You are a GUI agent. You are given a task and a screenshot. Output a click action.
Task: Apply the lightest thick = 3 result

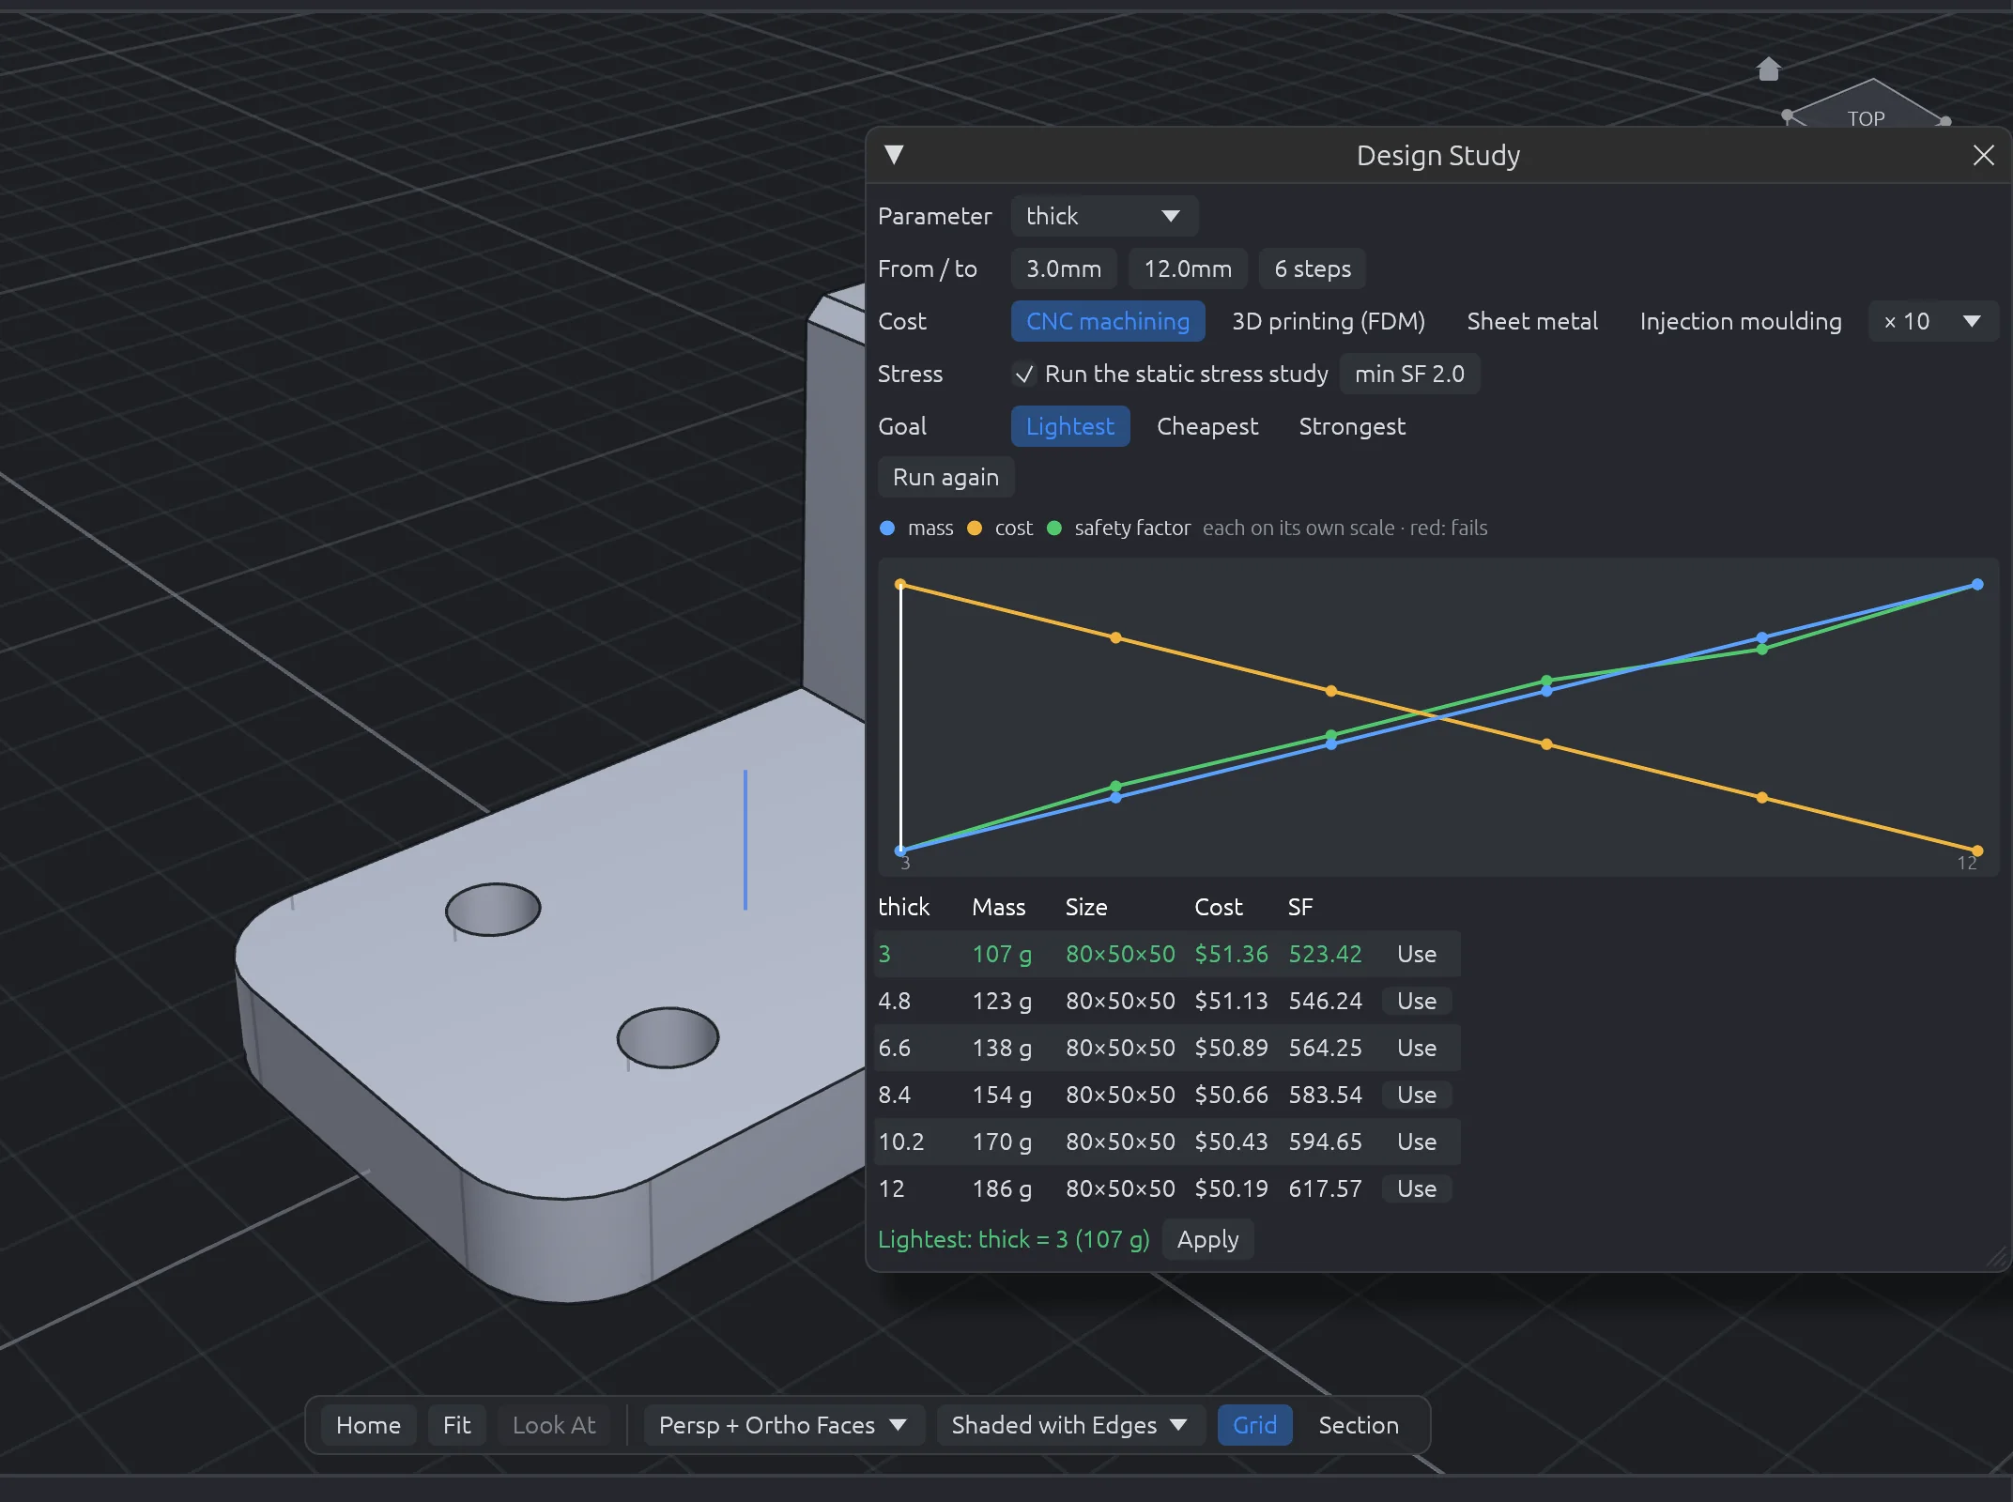(1207, 1239)
